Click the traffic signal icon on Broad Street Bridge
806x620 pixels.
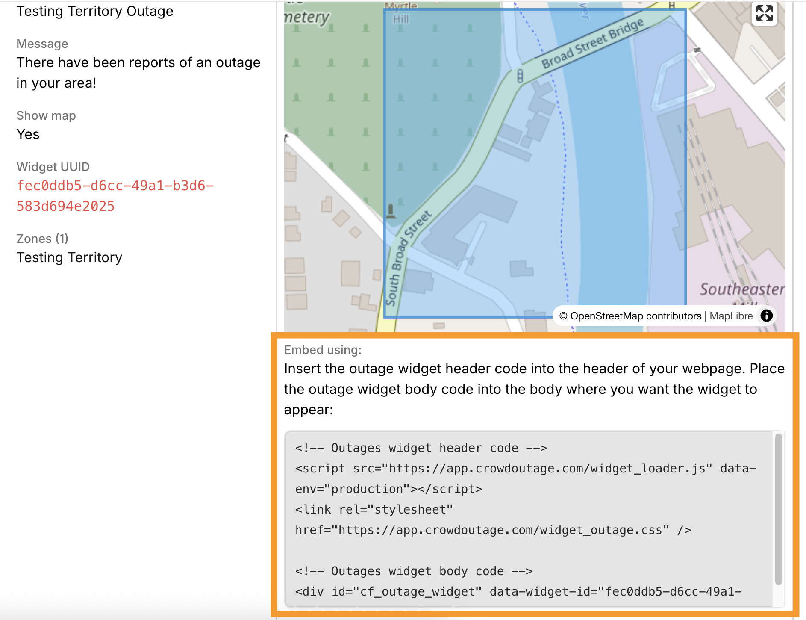(x=520, y=75)
